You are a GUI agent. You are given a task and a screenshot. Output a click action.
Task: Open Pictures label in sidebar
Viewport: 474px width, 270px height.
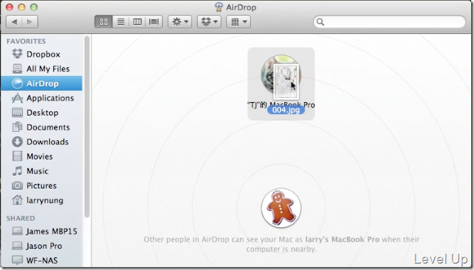tap(41, 186)
